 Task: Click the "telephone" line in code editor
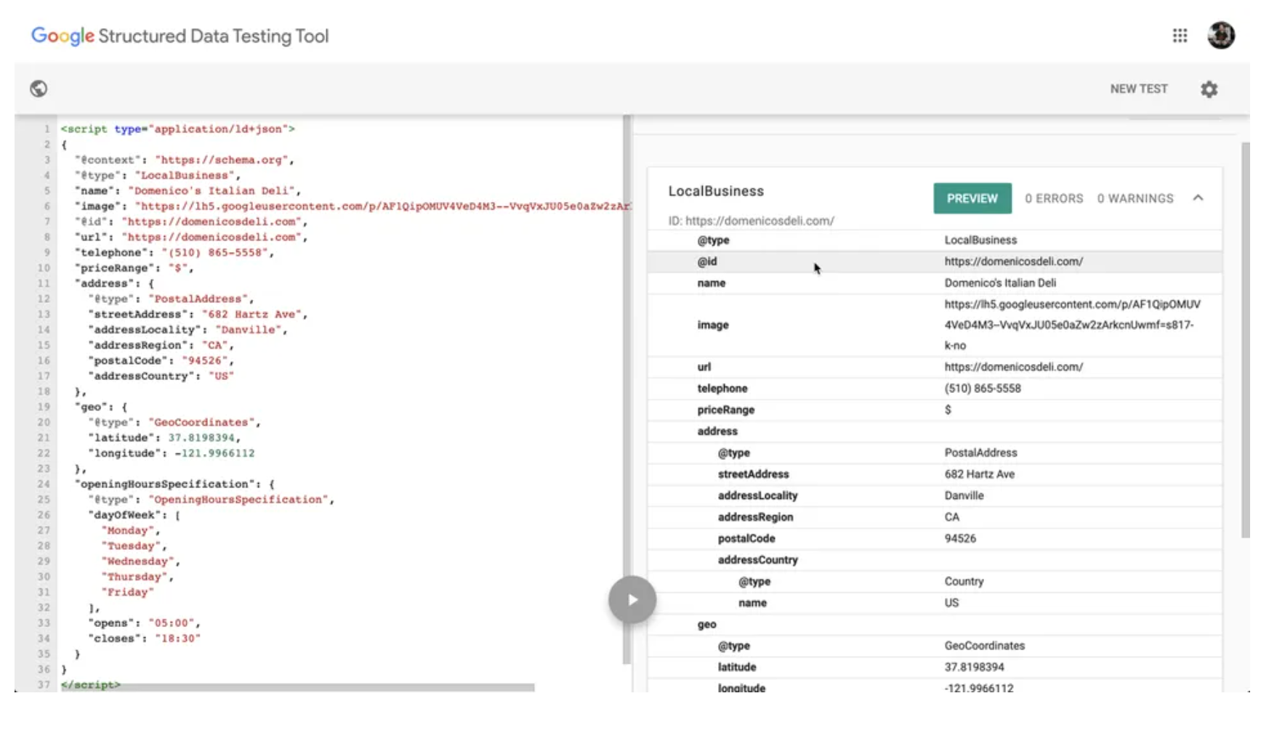click(x=174, y=253)
